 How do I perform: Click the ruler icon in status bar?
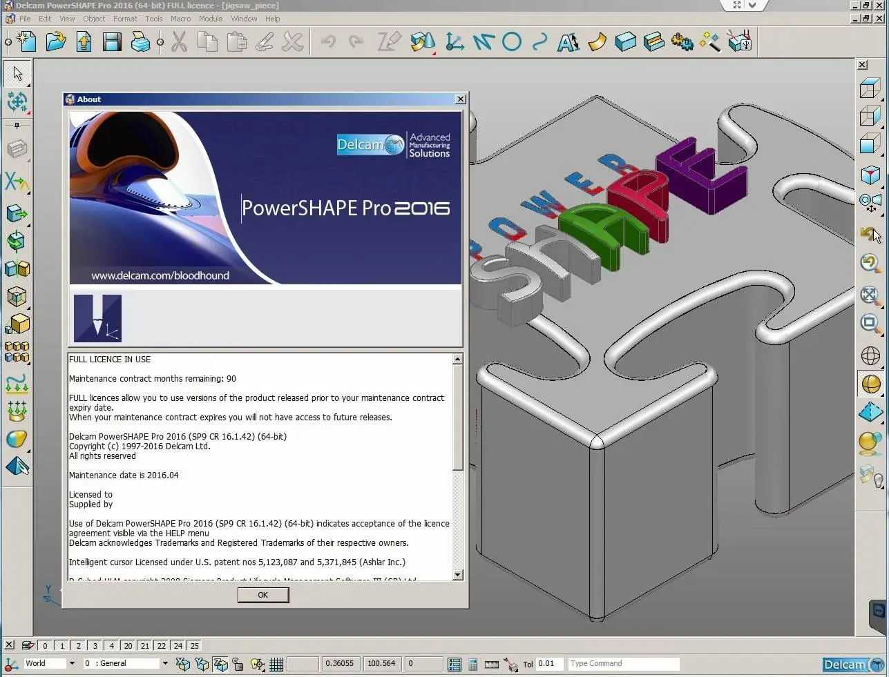(x=492, y=664)
